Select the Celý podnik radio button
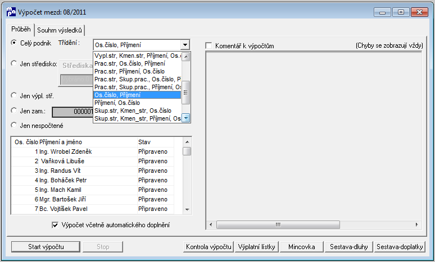The width and height of the screenshot is (435, 262). (14, 43)
